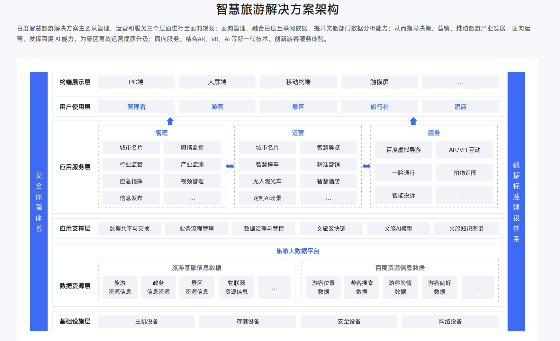Click the 大屏端 terminal box
Screen dimensions: 560x341
tap(217, 82)
